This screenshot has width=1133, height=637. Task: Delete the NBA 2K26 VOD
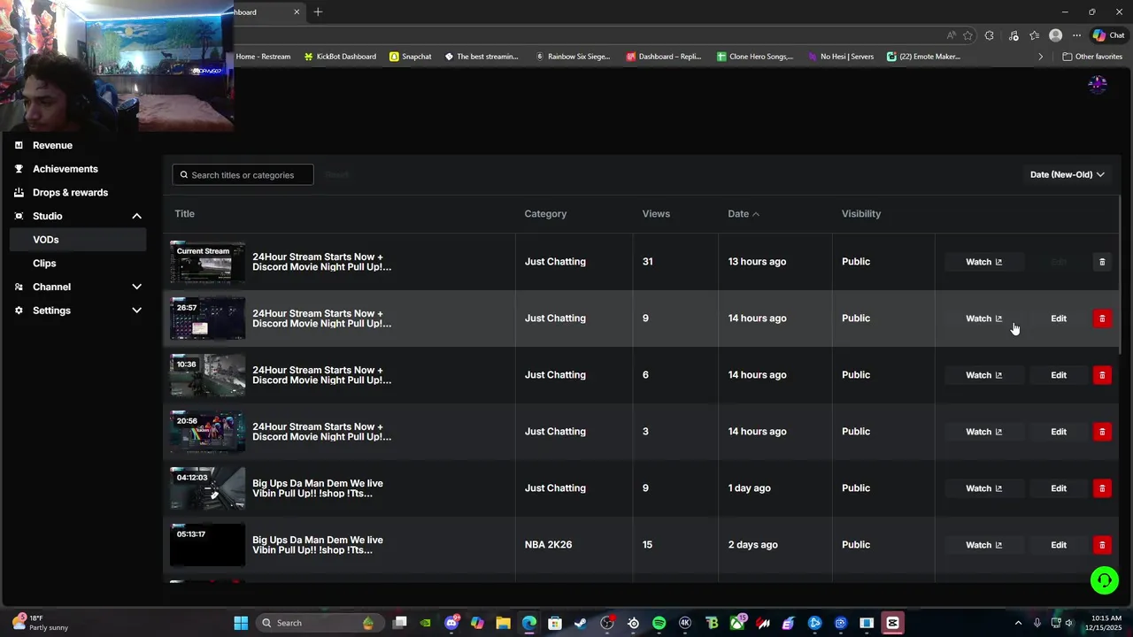(x=1102, y=545)
